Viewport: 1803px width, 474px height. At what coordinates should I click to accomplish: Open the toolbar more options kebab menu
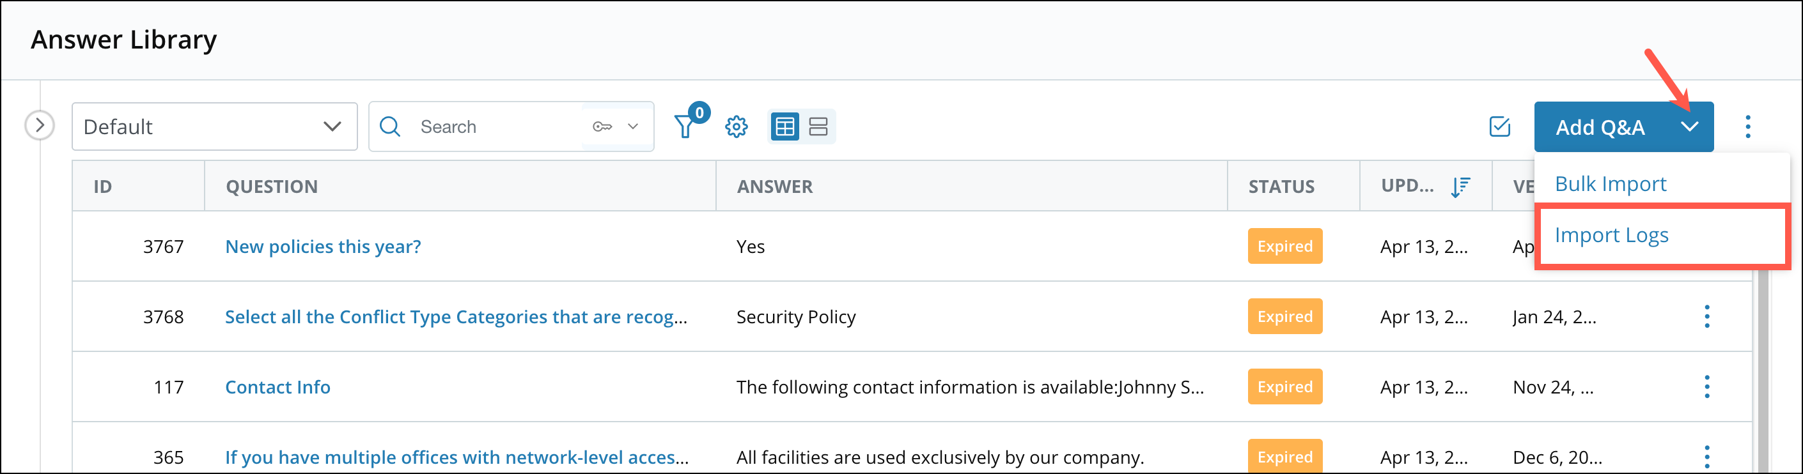click(x=1748, y=126)
